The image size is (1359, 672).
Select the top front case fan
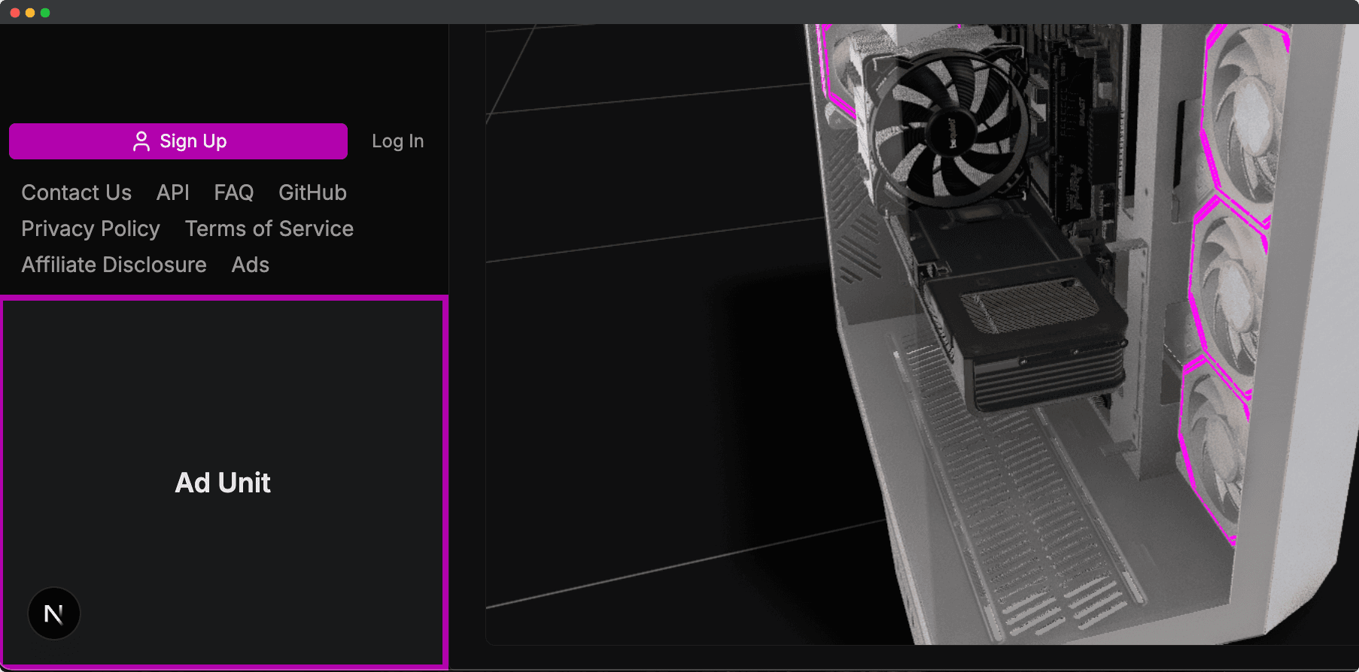tap(1245, 113)
